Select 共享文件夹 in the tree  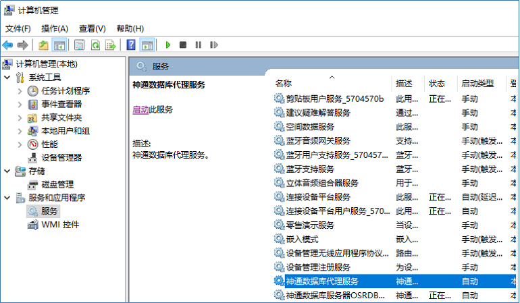click(x=61, y=117)
